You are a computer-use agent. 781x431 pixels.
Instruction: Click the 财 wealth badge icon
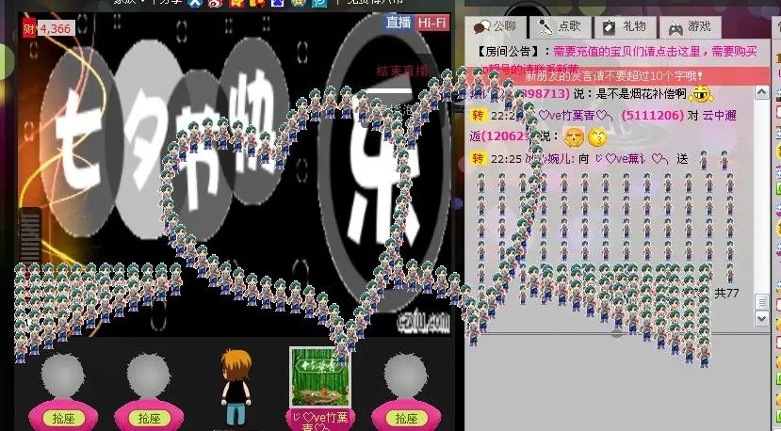(29, 29)
